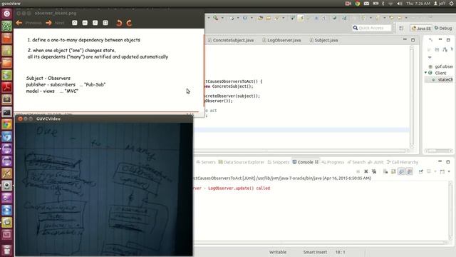The width and height of the screenshot is (456, 257).
Task: Open the Trash in the launcher
Action: click(6, 250)
